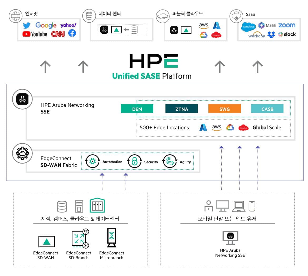The height and width of the screenshot is (276, 308).
Task: Click the globe icon beside 인터넷
Action: pyautogui.click(x=15, y=16)
